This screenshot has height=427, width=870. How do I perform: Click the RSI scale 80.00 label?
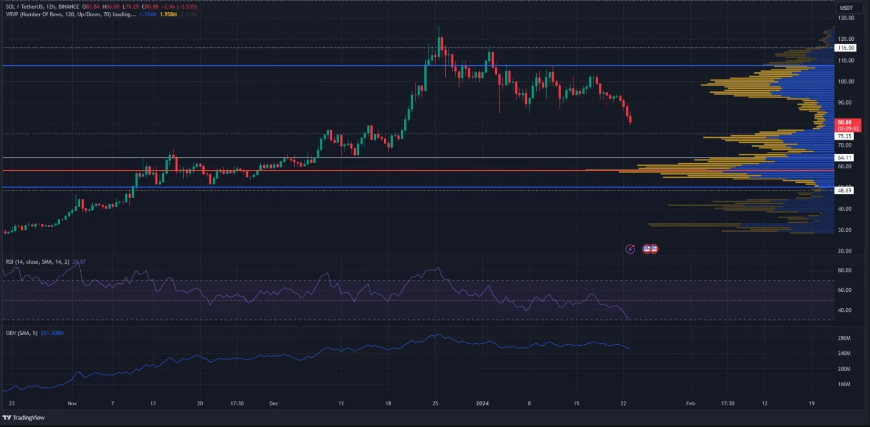click(x=845, y=270)
